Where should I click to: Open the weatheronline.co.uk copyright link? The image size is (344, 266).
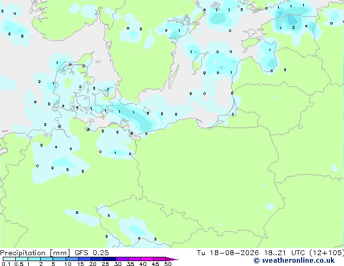(x=294, y=261)
